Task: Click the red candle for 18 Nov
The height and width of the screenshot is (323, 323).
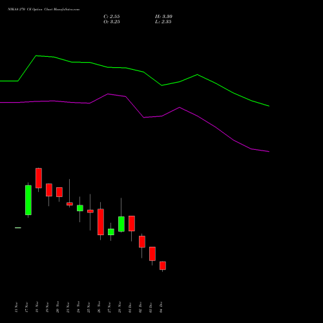Action: pyautogui.click(x=39, y=178)
